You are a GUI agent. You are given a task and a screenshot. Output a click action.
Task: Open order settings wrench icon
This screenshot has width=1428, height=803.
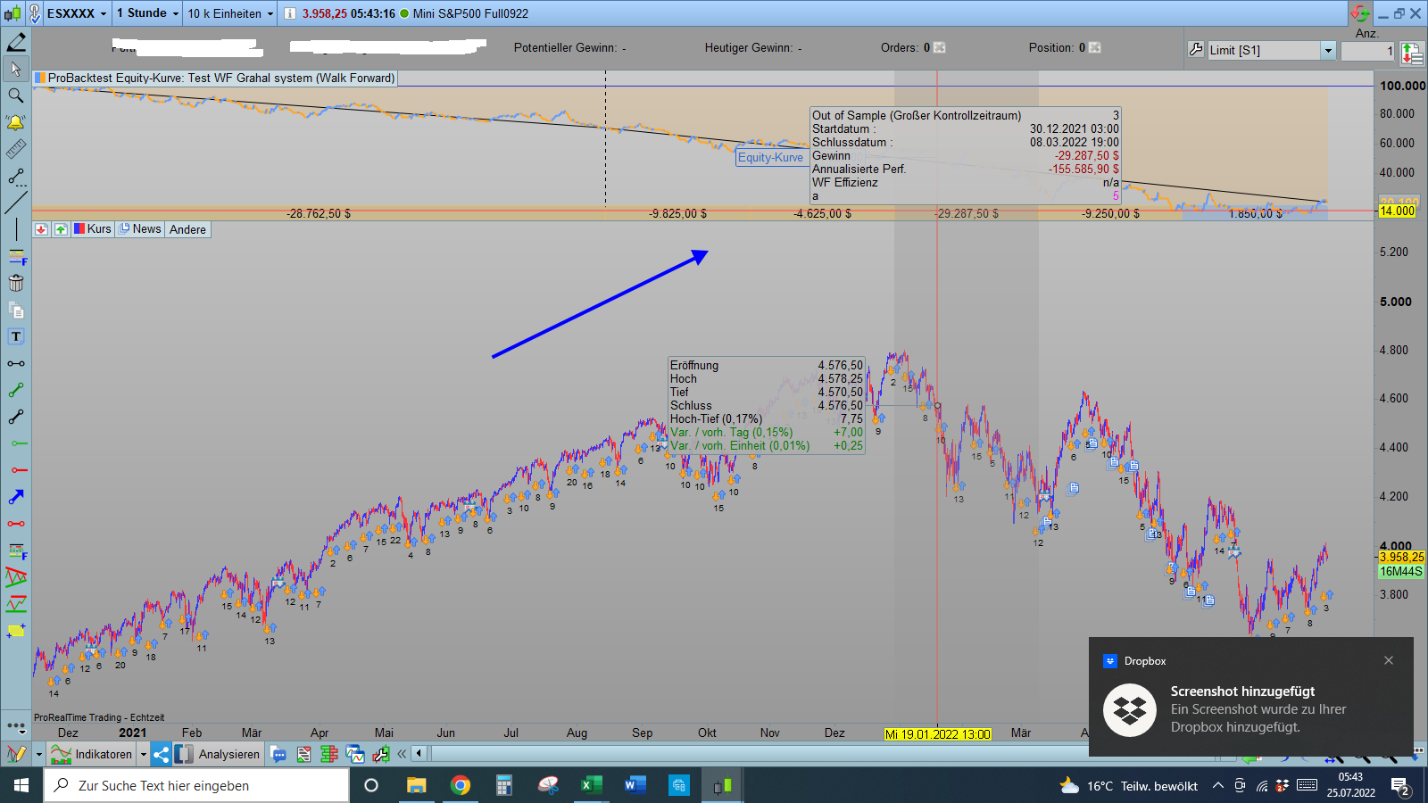(x=1196, y=50)
